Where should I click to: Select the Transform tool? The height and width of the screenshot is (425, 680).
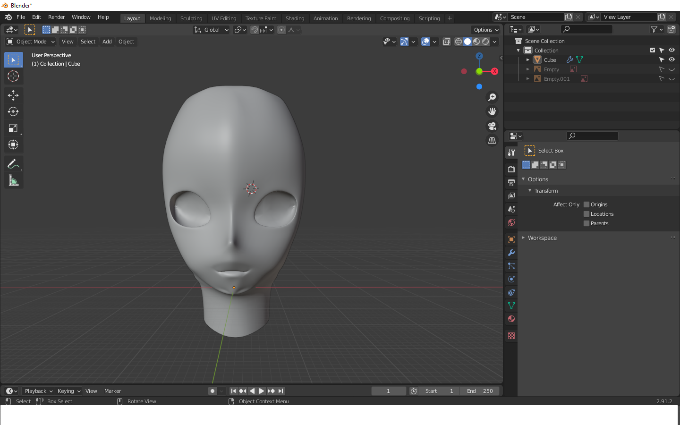[13, 145]
